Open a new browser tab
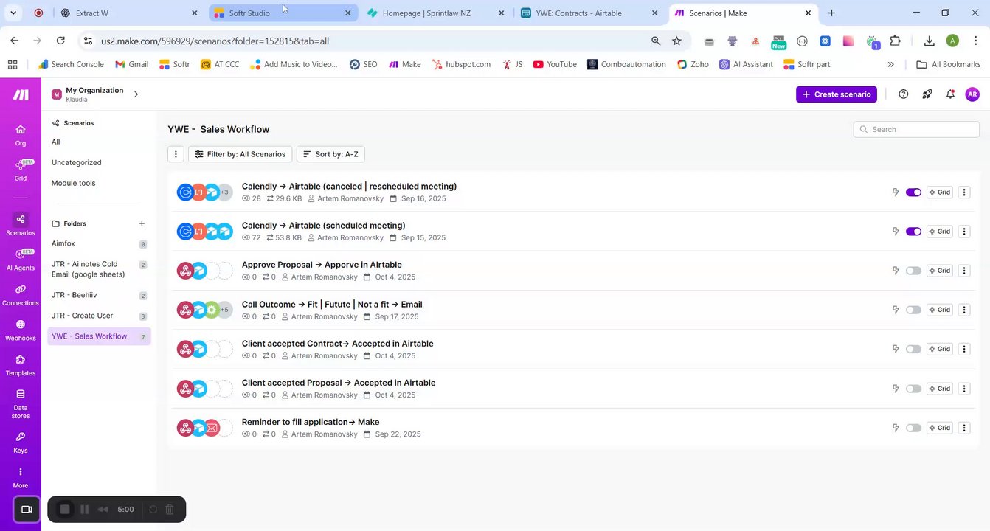 (831, 13)
